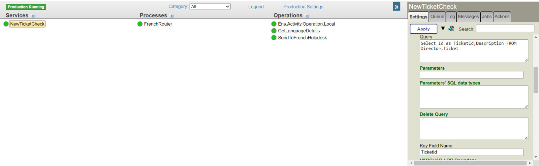The image size is (539, 166).
Task: Click the add Services plus icon
Action: [x=33, y=16]
